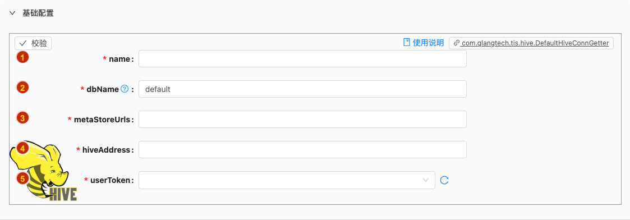The height and width of the screenshot is (220, 630).
Task: Click the 使用说明 document icon
Action: (407, 43)
